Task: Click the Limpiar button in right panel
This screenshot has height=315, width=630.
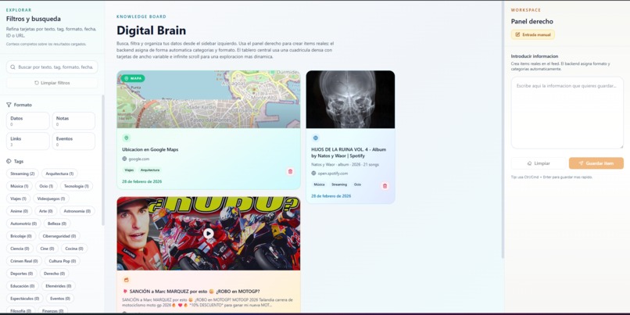Action: [x=539, y=163]
